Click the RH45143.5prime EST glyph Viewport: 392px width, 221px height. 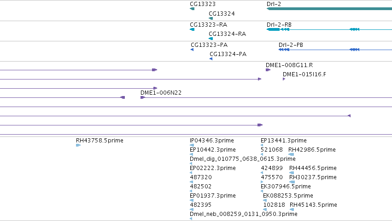click(292, 210)
